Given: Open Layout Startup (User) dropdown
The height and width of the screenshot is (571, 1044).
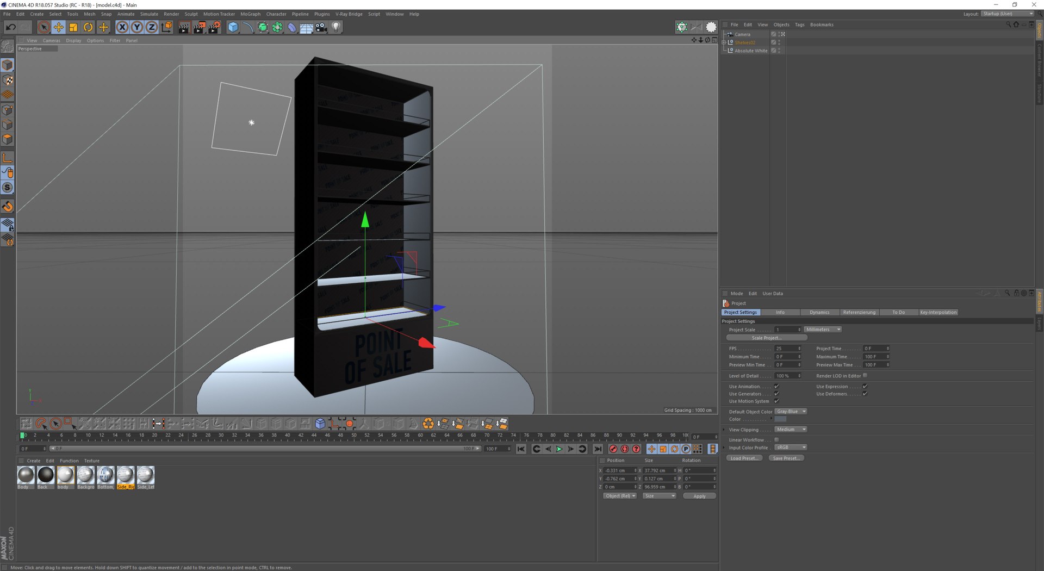Looking at the screenshot, I should (x=1008, y=14).
